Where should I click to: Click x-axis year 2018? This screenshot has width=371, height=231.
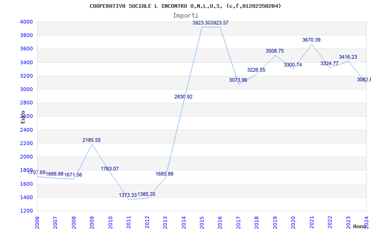pos(257,223)
